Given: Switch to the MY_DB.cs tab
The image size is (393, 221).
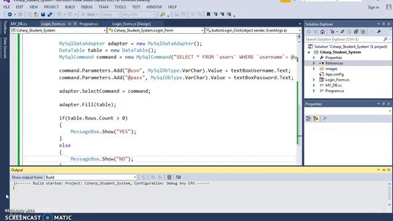Looking at the screenshot, I should (19, 24).
